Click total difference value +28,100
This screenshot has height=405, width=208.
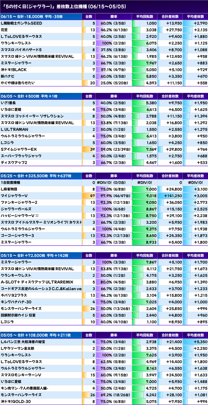[x=170, y=395]
